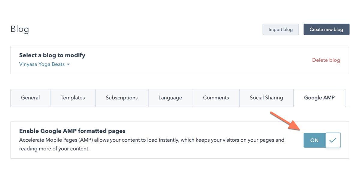Open the Vinyasa Yoga Beats blog dropdown

(44, 64)
